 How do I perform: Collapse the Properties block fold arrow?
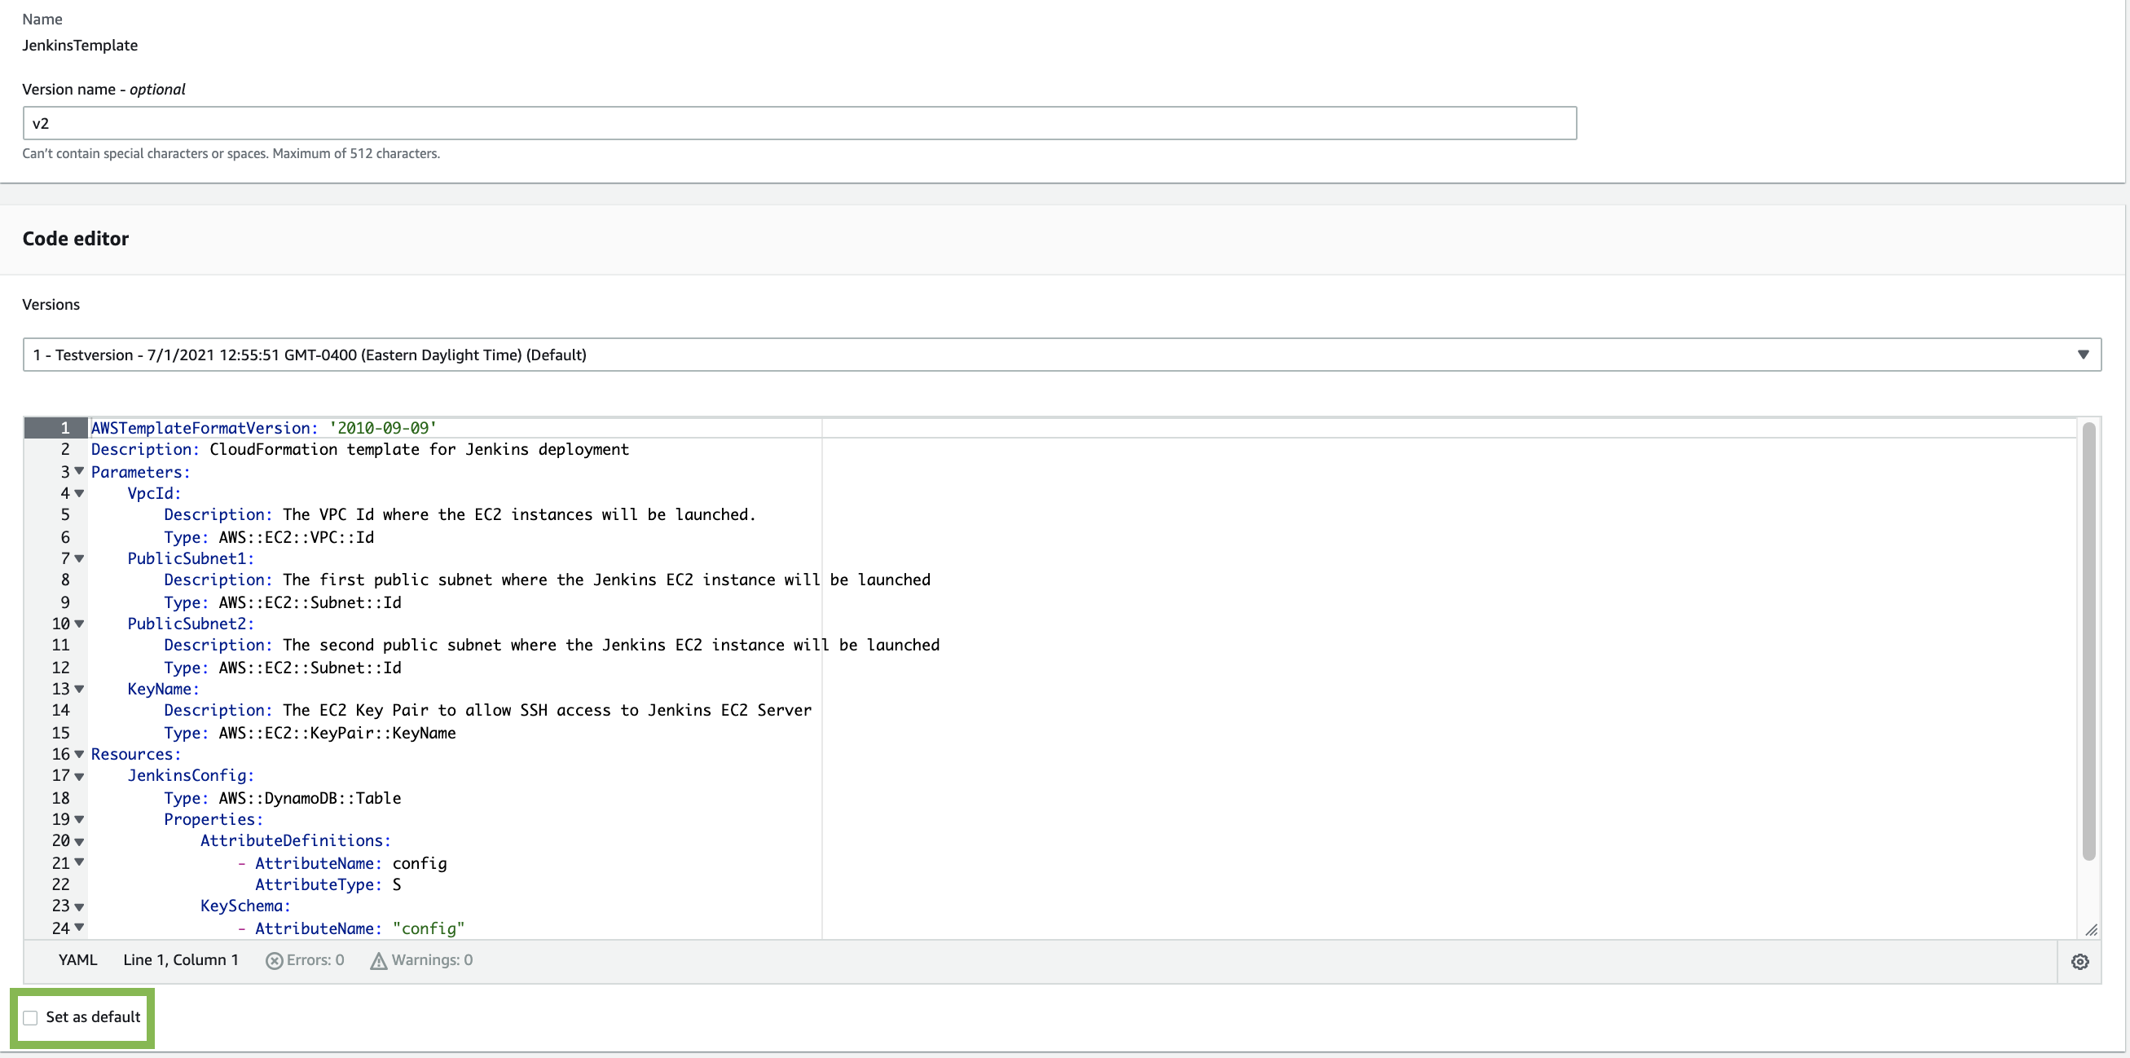[x=79, y=820]
